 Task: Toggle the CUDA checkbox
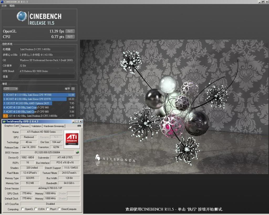point(36,209)
